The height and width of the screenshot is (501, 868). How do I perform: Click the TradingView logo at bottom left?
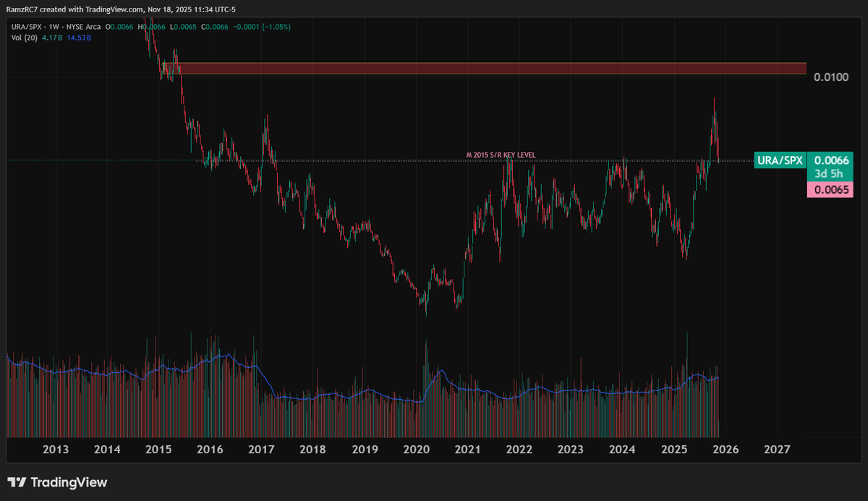[x=57, y=482]
